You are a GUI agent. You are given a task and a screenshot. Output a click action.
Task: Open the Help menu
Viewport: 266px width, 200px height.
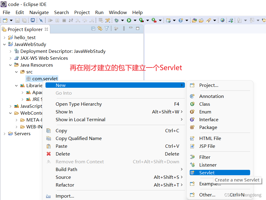(137, 12)
